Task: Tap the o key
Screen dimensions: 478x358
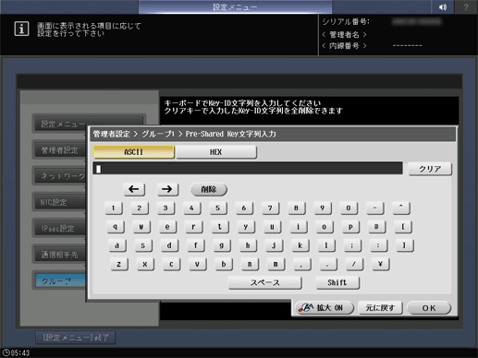Action: [325, 227]
